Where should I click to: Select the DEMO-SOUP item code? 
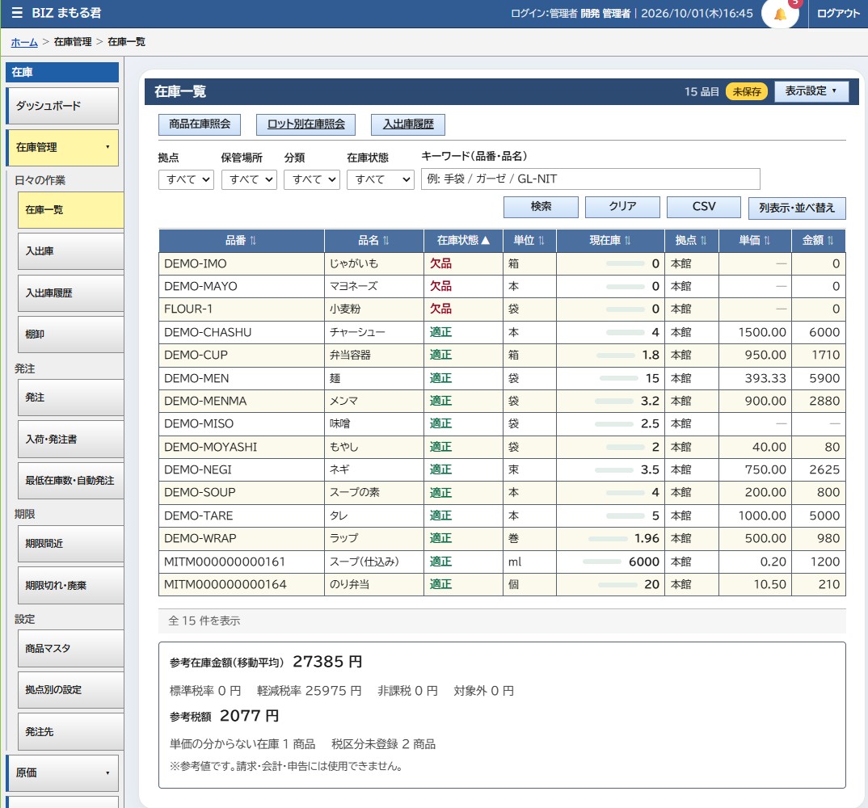pos(200,493)
